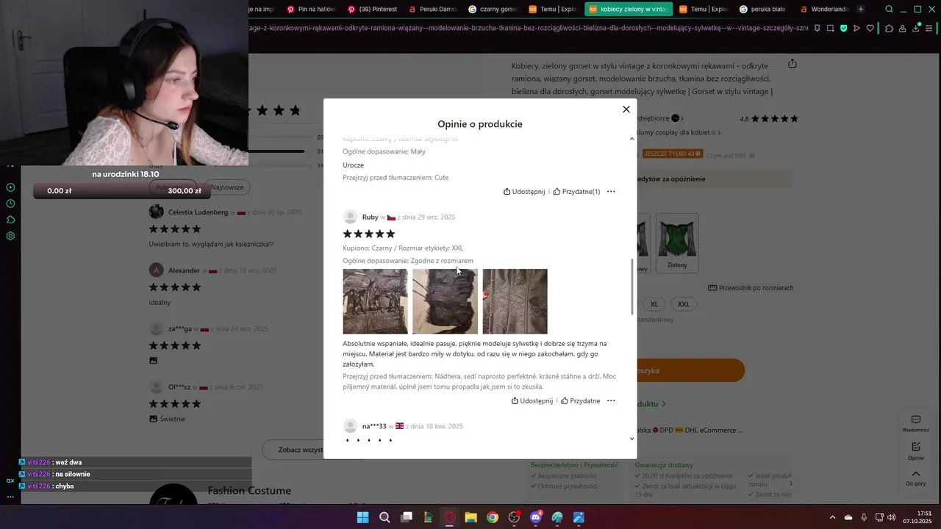Click the search tabs magnifier icon in the title bar

(889, 10)
